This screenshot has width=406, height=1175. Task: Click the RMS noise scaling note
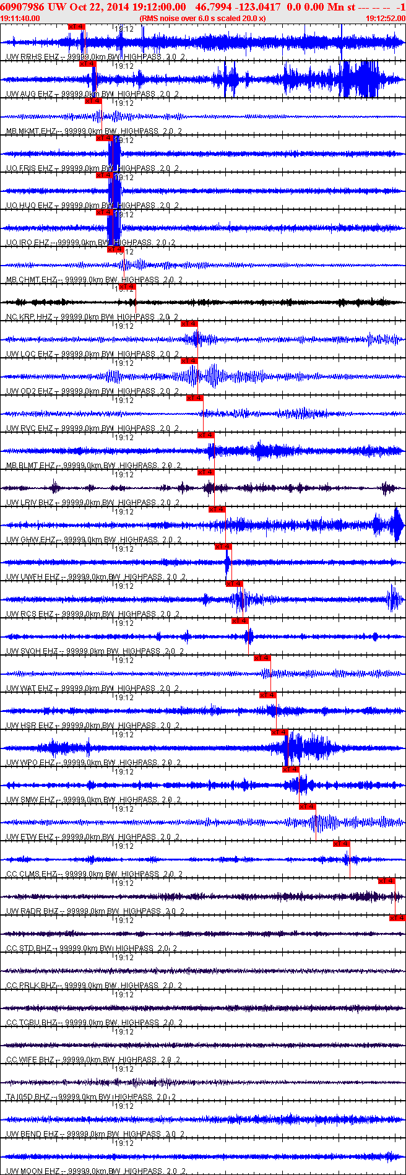[x=202, y=18]
